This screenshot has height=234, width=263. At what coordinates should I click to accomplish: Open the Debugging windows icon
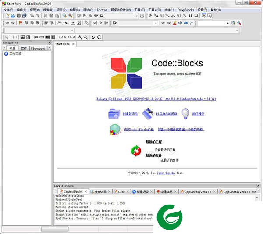[204, 15]
